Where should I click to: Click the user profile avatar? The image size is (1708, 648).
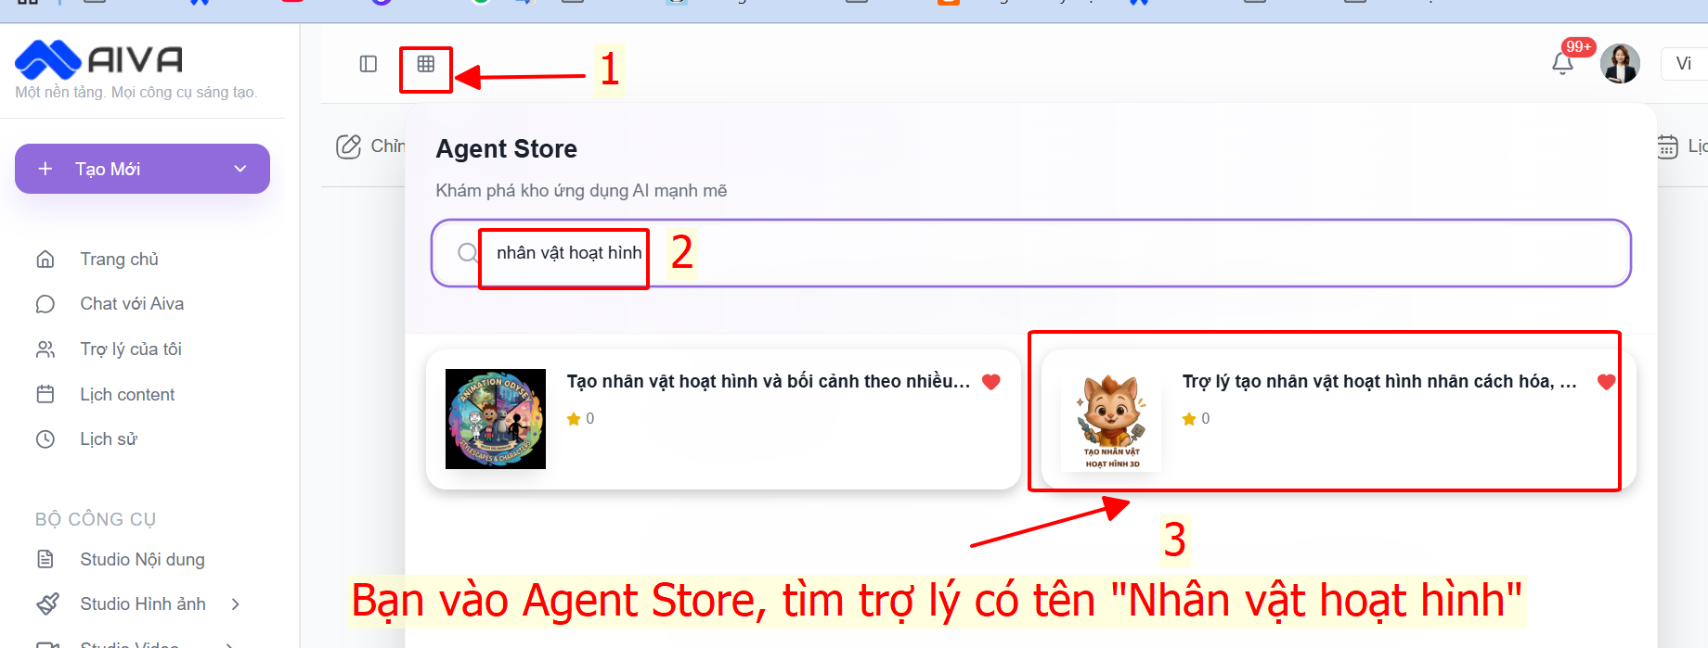(1620, 64)
